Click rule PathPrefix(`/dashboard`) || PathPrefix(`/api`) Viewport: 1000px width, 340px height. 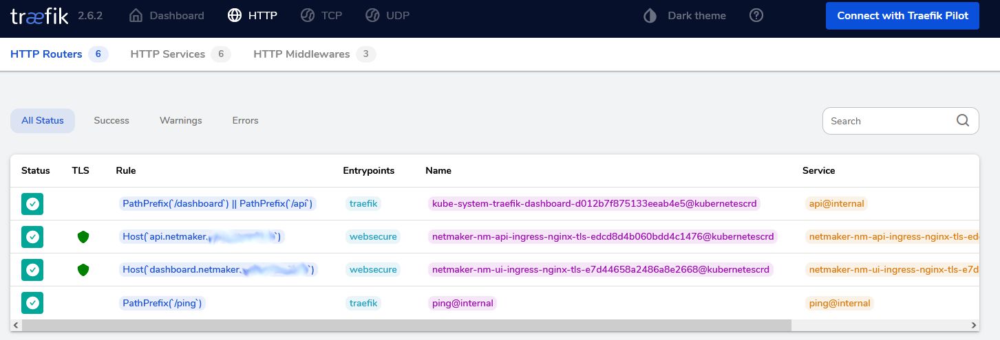[217, 203]
